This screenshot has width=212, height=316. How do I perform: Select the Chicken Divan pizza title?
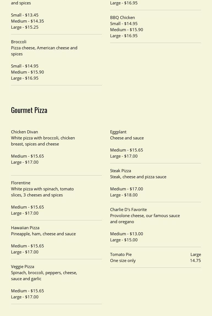(25, 132)
